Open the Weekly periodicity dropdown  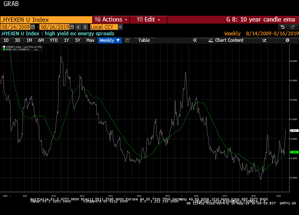pyautogui.click(x=110, y=40)
